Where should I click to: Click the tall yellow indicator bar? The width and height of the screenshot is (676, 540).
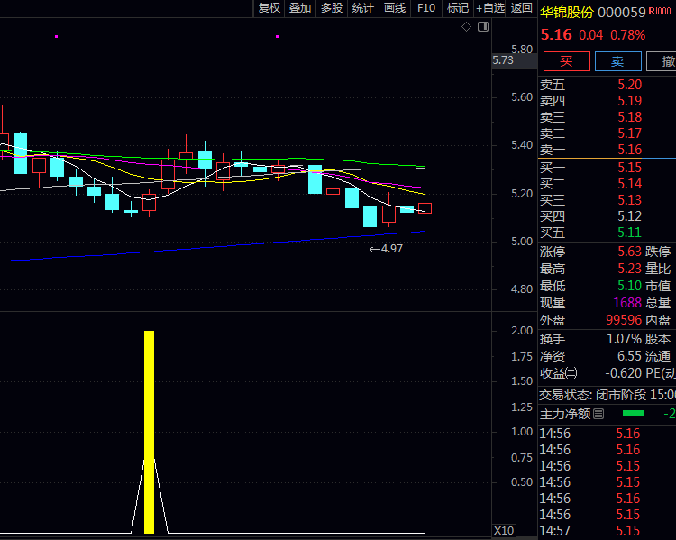[x=149, y=432]
